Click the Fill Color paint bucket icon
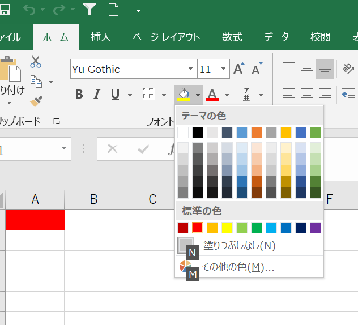Viewport: 358px width, 325px height. (184, 94)
